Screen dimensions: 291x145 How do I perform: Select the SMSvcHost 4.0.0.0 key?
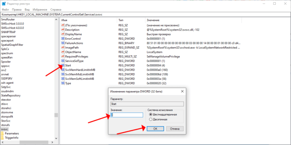[12, 28]
